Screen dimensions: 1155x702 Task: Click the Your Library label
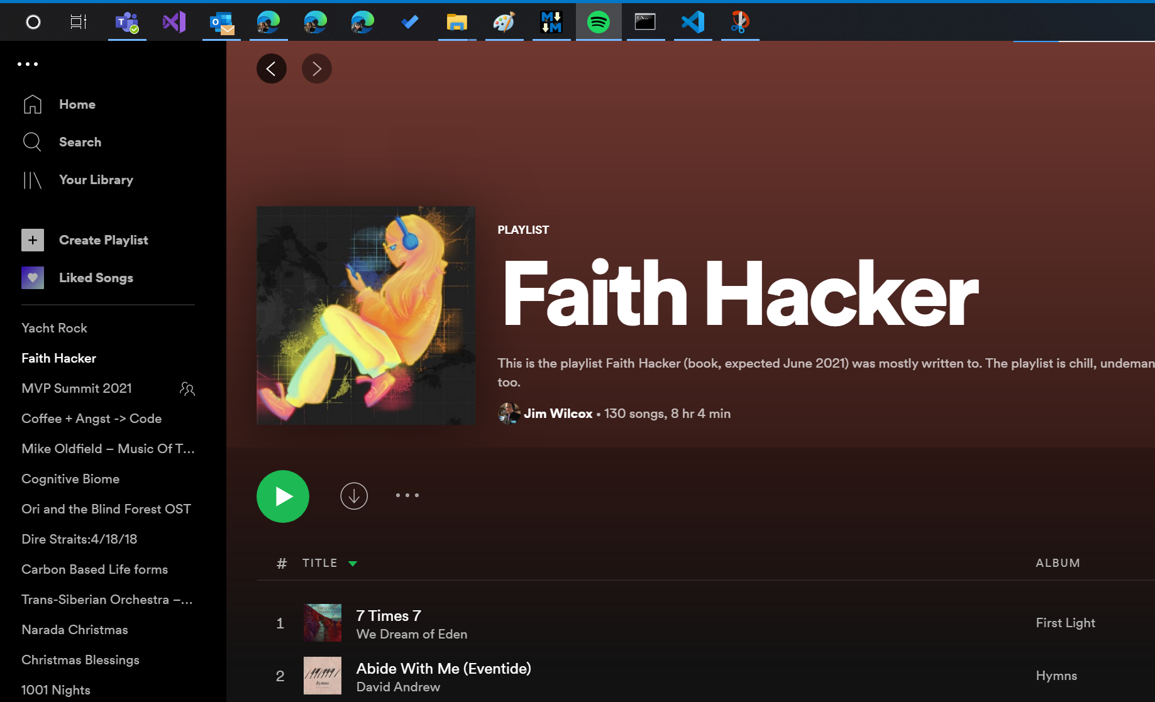point(96,180)
